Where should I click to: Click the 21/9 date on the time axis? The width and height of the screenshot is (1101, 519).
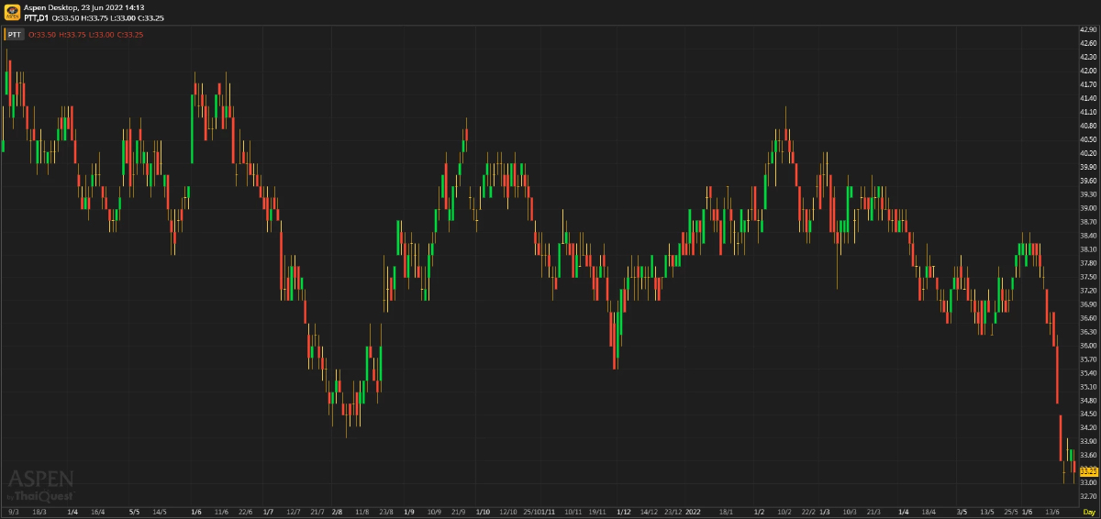pos(459,511)
